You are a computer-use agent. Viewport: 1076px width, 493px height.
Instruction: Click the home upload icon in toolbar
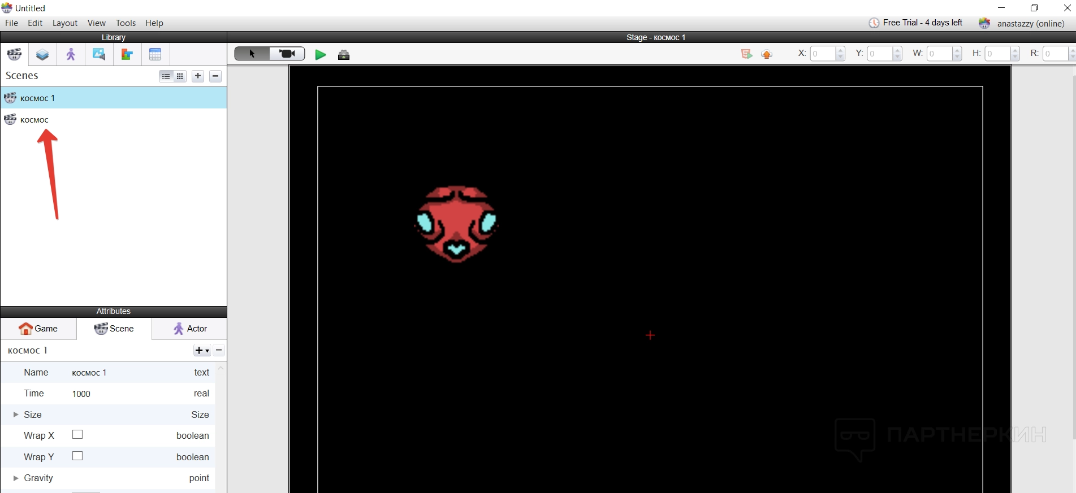click(x=767, y=54)
